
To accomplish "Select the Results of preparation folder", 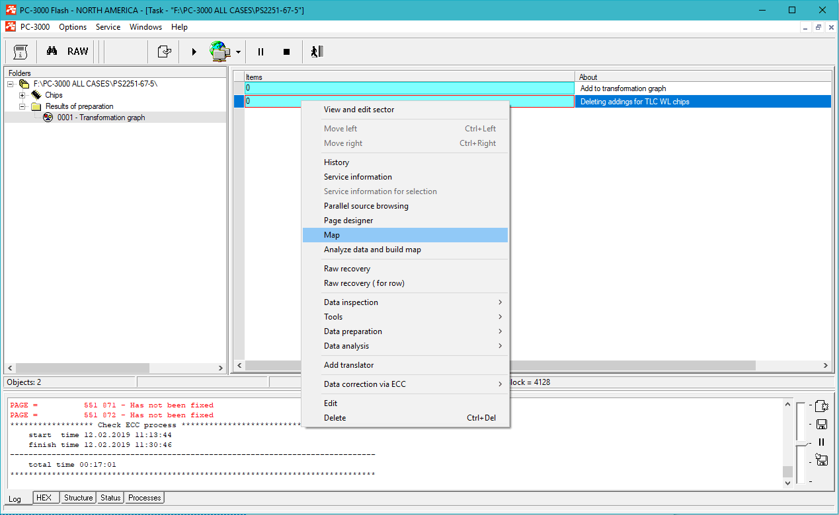I will (x=79, y=106).
